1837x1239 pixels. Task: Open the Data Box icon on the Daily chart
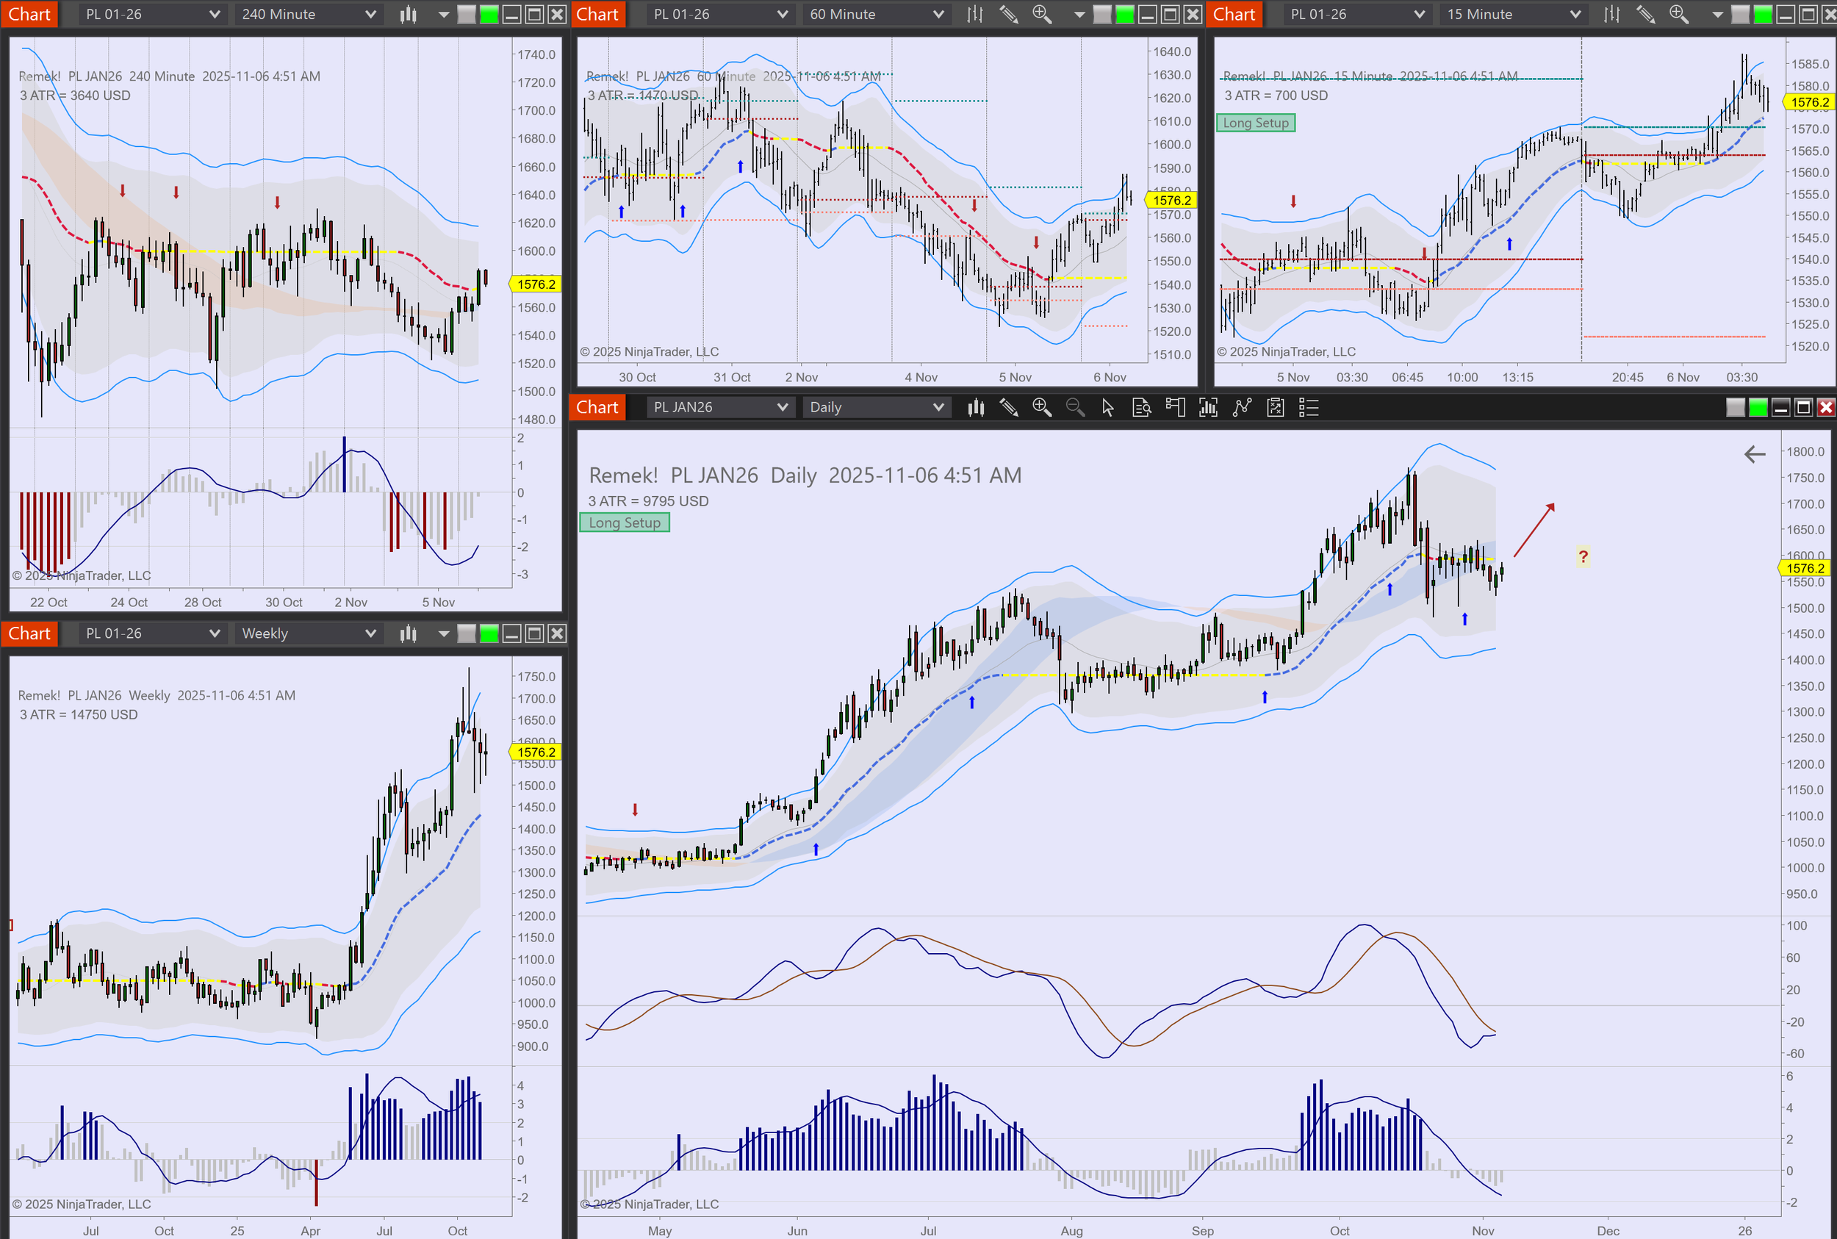click(x=1142, y=408)
